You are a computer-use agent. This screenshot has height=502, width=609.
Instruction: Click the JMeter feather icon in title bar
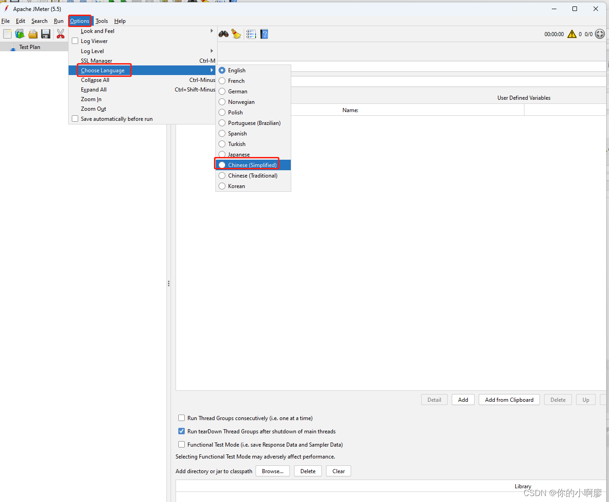[6, 8]
